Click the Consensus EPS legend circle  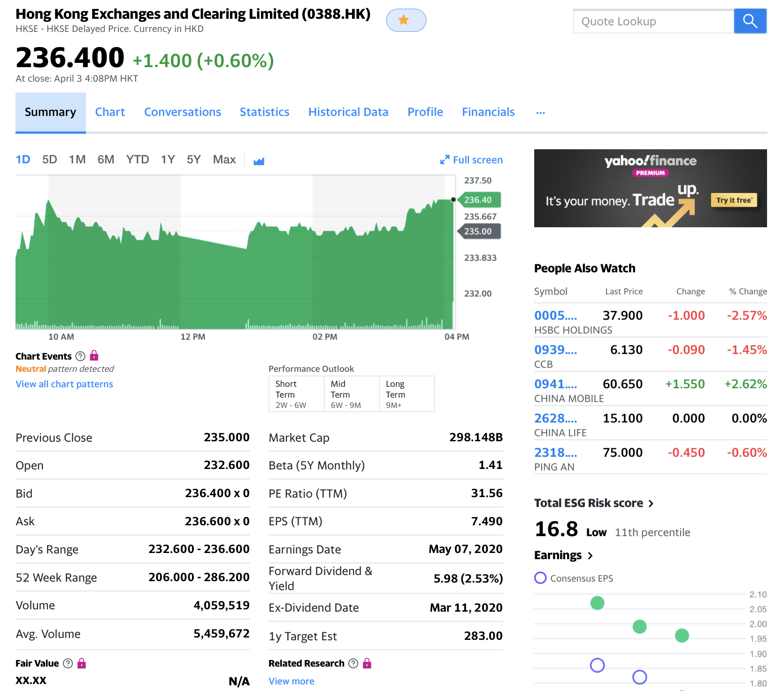point(540,578)
